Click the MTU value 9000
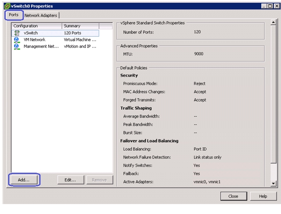 click(x=199, y=54)
